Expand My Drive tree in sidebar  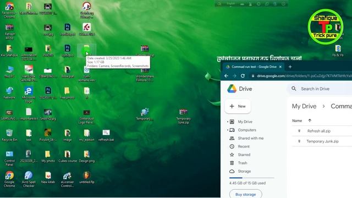[x=228, y=122]
